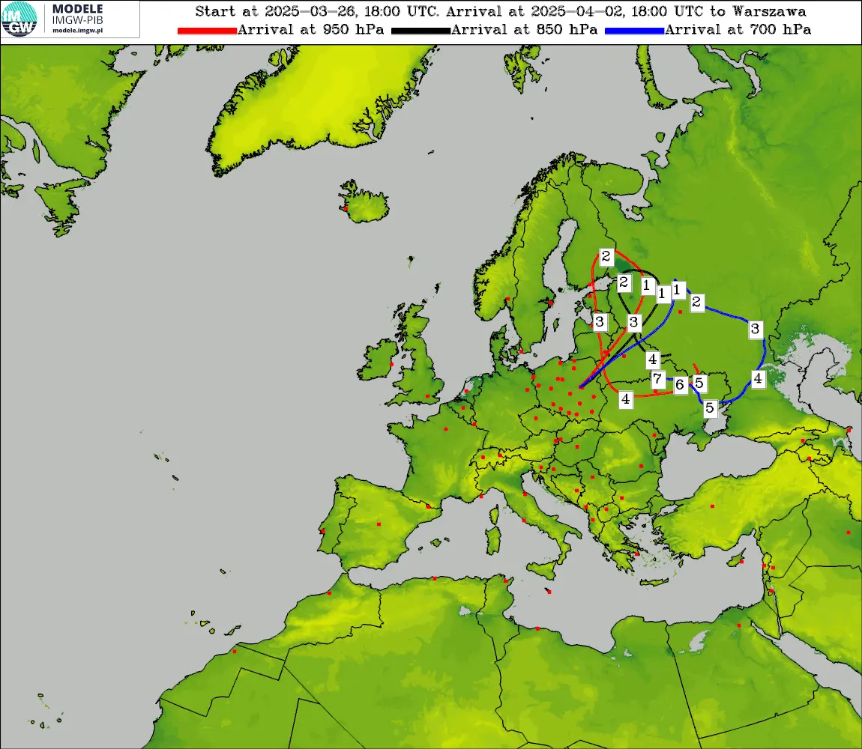Viewport: 862px width, 749px height.
Task: Click the IMGW globe logo
Action: [x=19, y=19]
